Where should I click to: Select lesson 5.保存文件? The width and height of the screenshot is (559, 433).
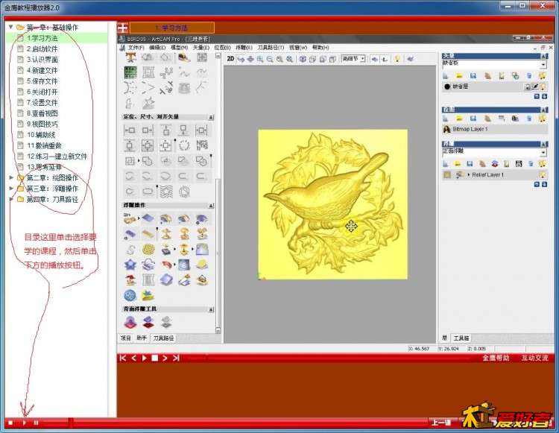click(x=42, y=81)
